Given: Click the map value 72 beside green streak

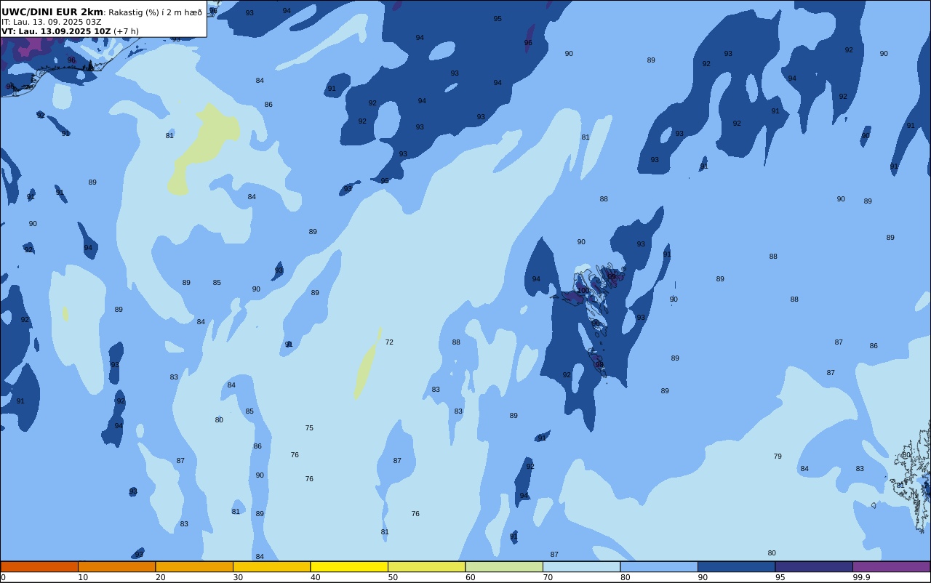Looking at the screenshot, I should pyautogui.click(x=389, y=342).
